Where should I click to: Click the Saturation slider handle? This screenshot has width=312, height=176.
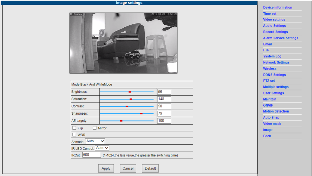coord(131,99)
